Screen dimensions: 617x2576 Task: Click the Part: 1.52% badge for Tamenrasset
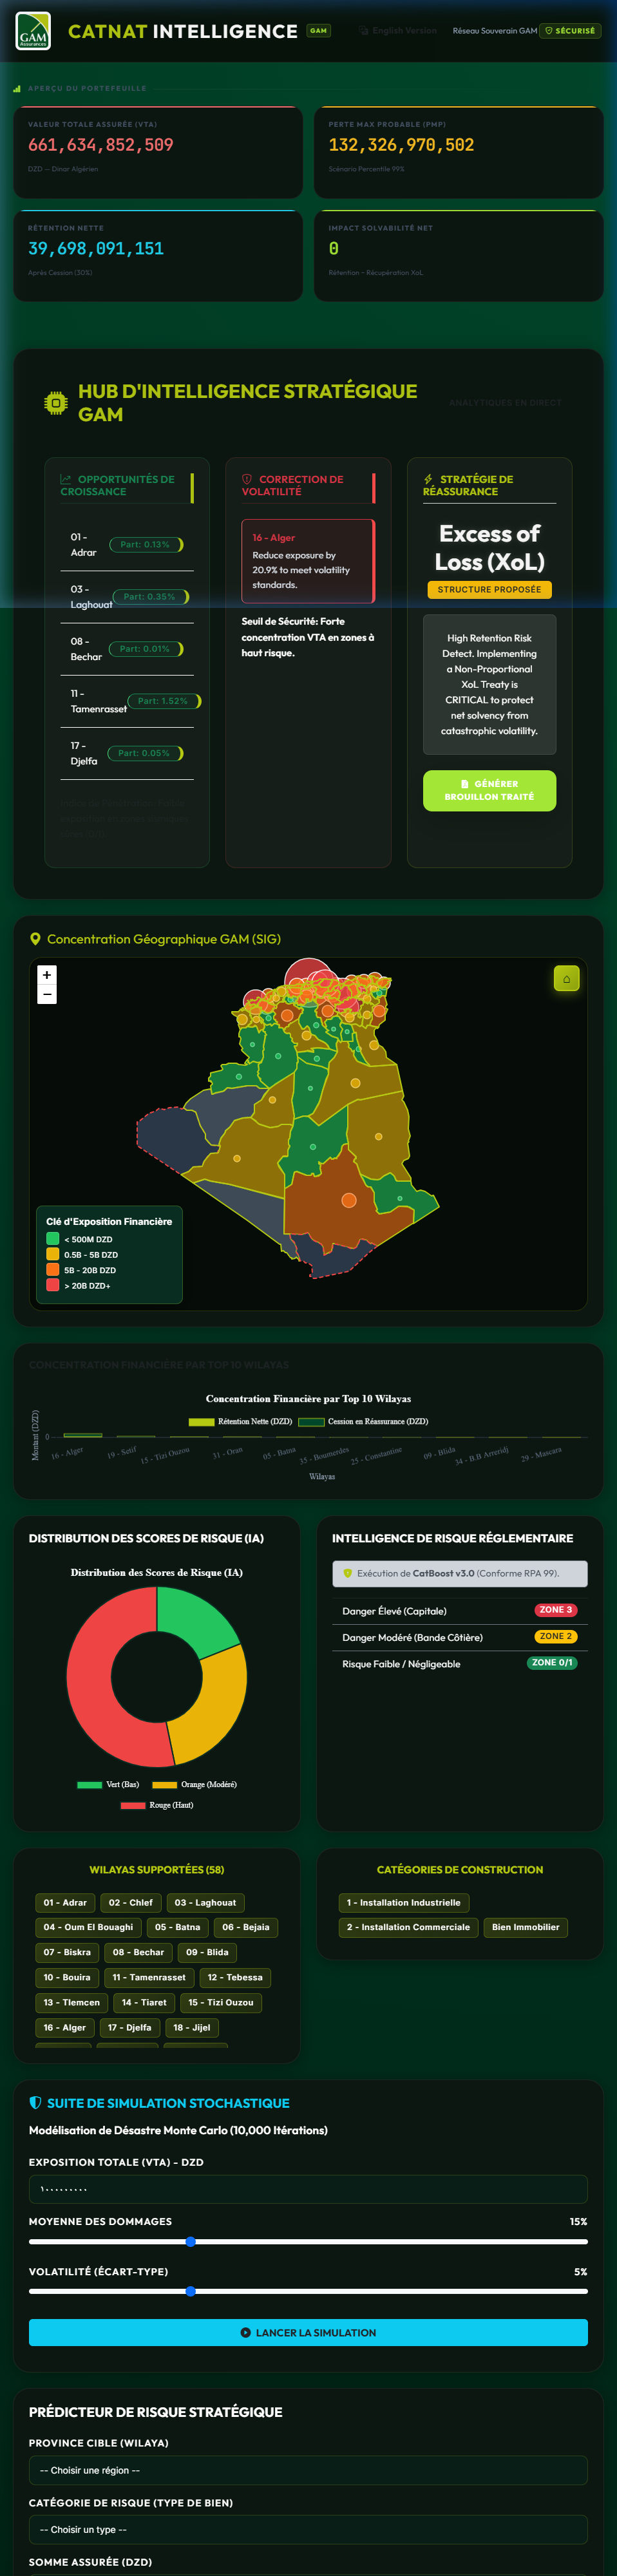coord(164,701)
